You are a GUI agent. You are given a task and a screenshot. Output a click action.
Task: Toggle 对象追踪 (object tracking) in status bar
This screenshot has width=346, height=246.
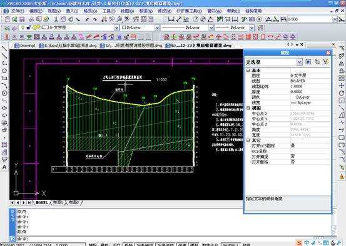(165, 245)
